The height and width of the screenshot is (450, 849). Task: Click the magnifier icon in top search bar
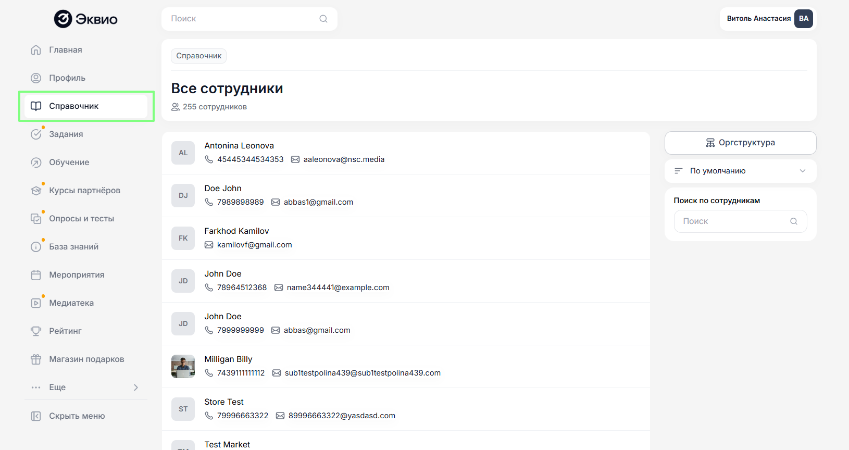click(x=323, y=19)
